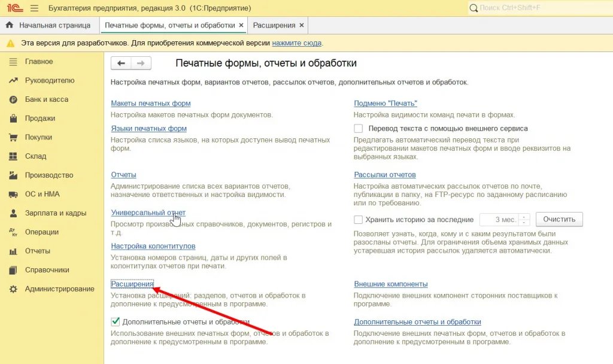The image size is (613, 364).
Task: Click the warning triangle icon
Action: tap(11, 43)
